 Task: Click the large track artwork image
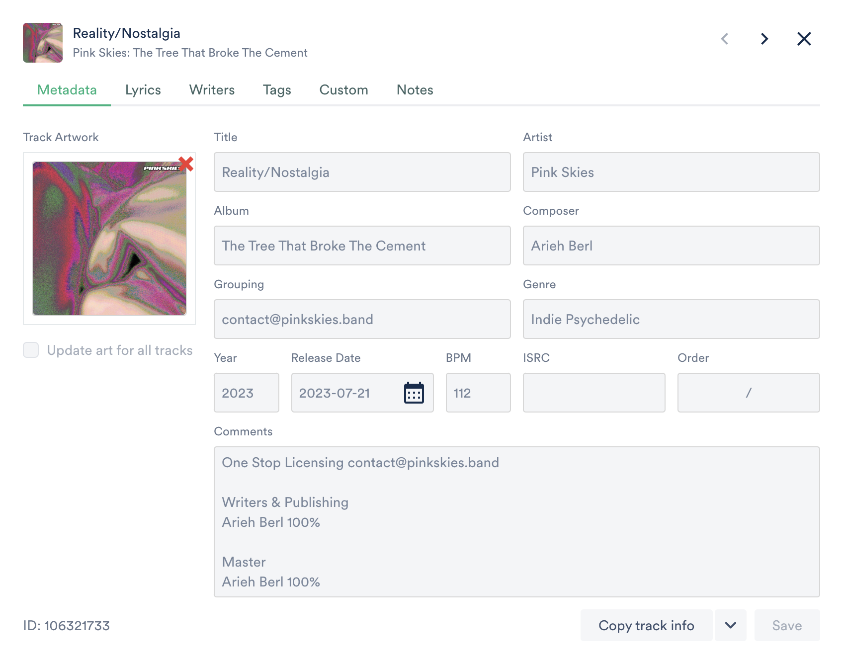tap(109, 239)
